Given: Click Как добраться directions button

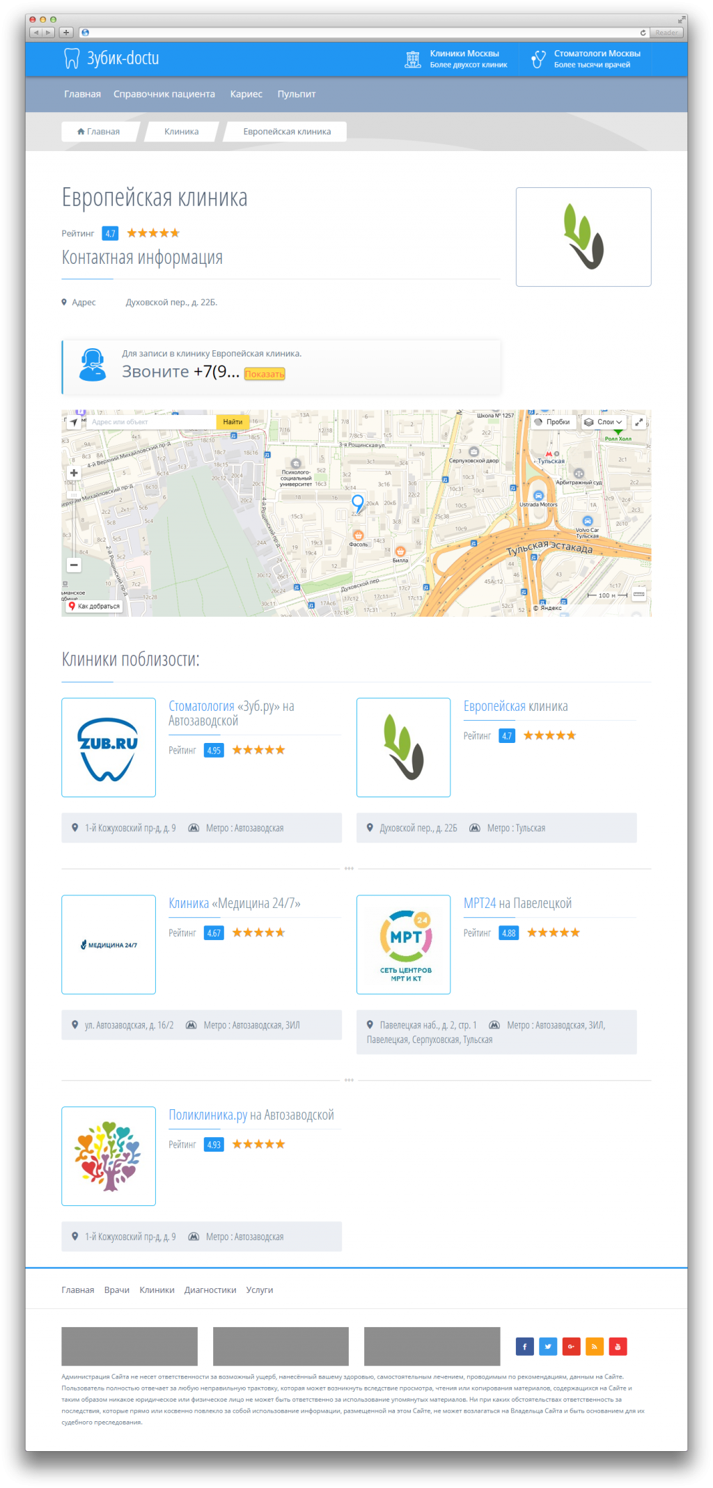Looking at the screenshot, I should 94,606.
